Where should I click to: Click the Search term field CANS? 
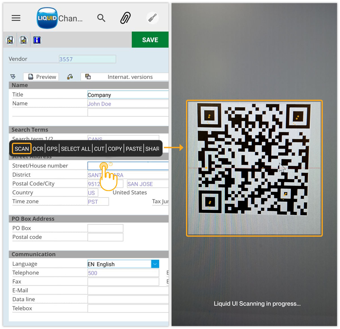coord(123,138)
